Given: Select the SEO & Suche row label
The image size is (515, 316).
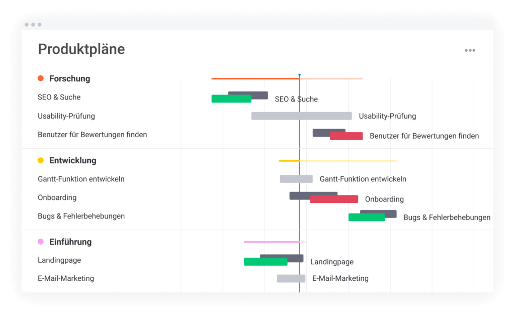Looking at the screenshot, I should click(59, 97).
